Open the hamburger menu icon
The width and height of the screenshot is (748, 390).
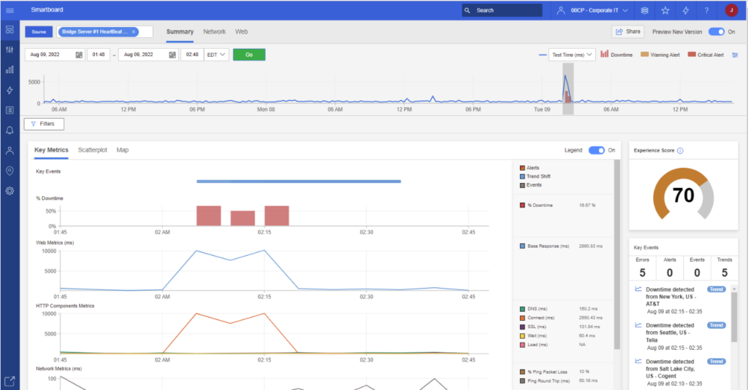coord(9,10)
